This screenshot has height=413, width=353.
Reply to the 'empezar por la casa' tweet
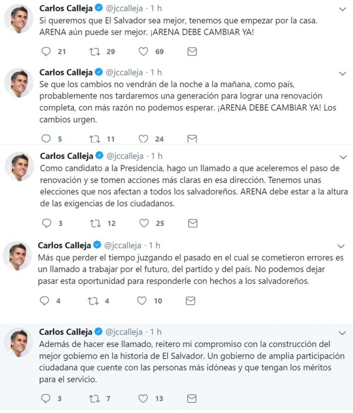click(46, 52)
